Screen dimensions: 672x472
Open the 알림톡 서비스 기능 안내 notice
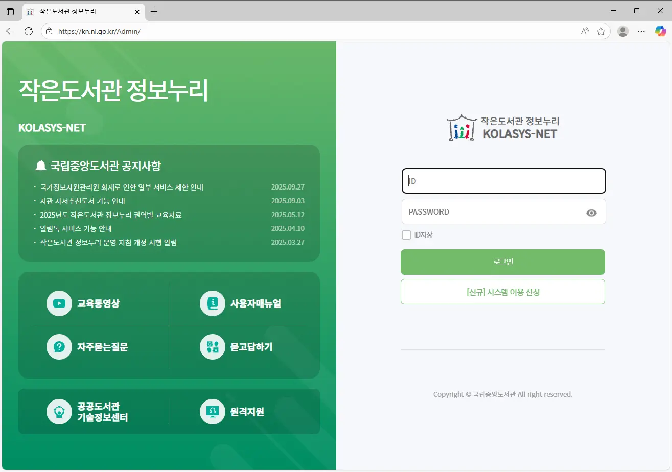76,229
